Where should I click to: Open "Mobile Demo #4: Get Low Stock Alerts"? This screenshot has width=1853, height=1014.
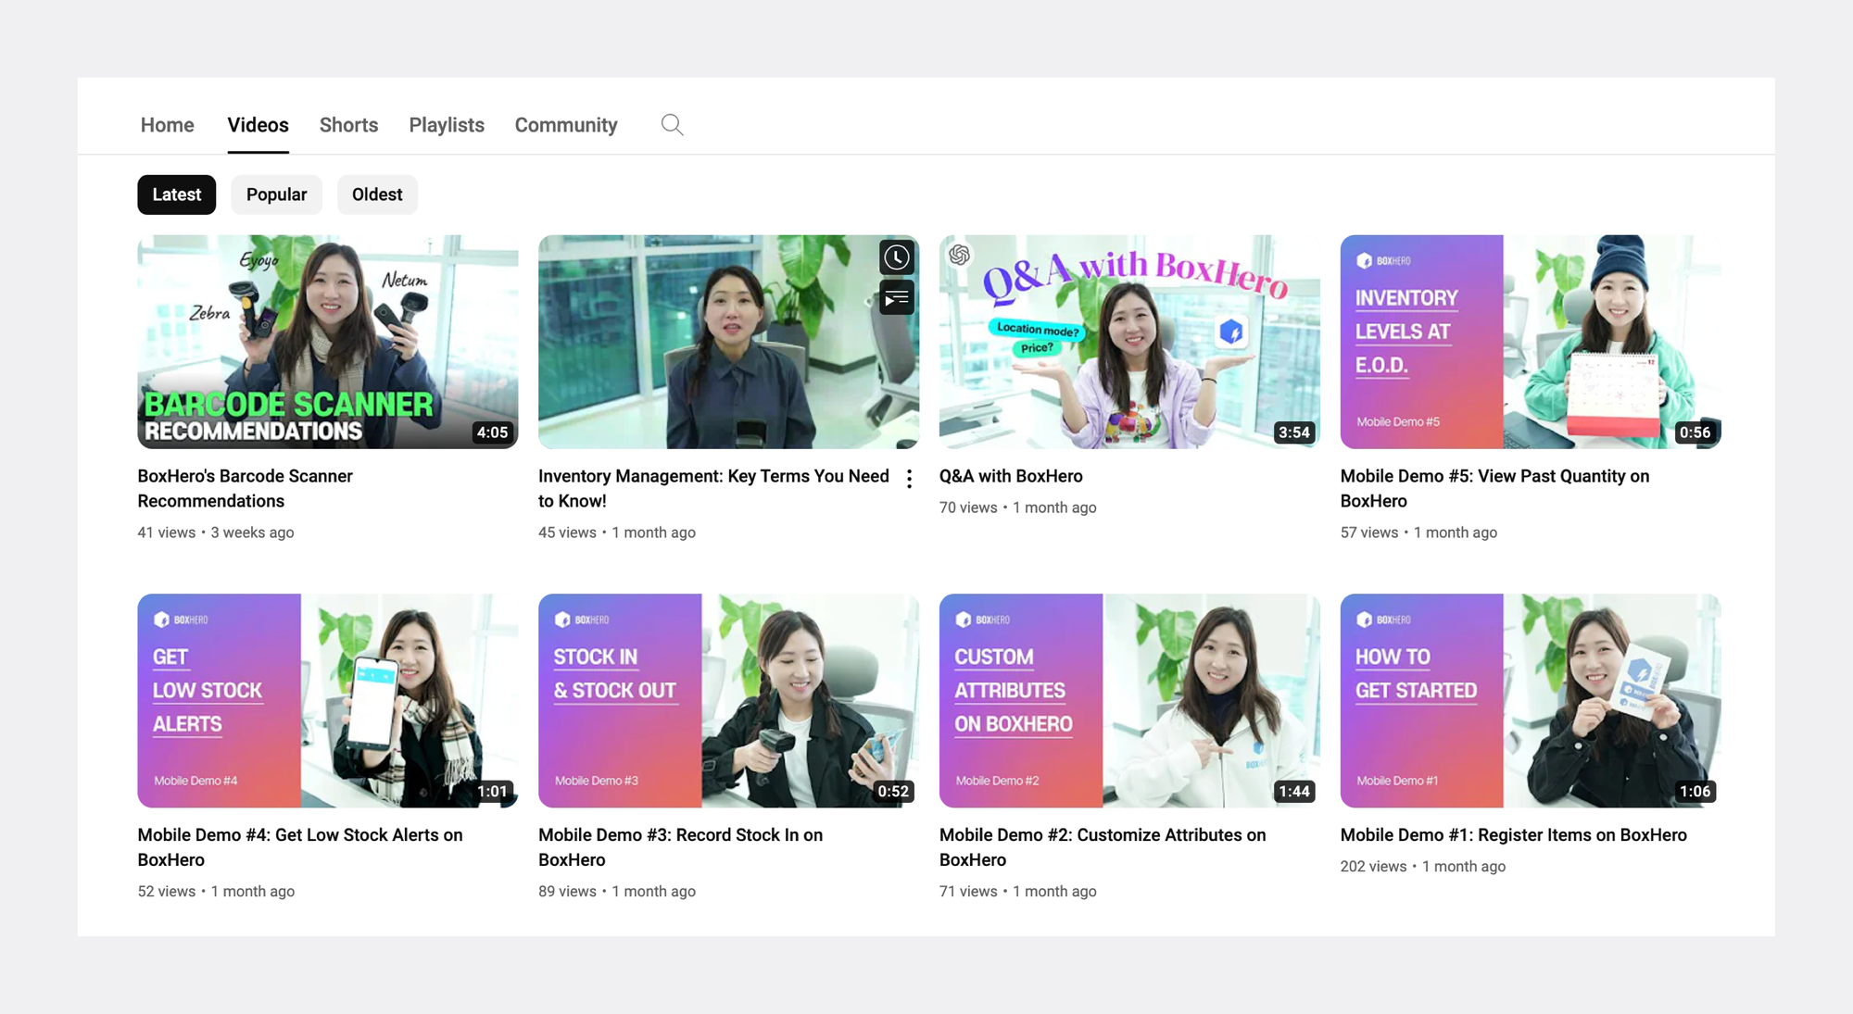[300, 846]
